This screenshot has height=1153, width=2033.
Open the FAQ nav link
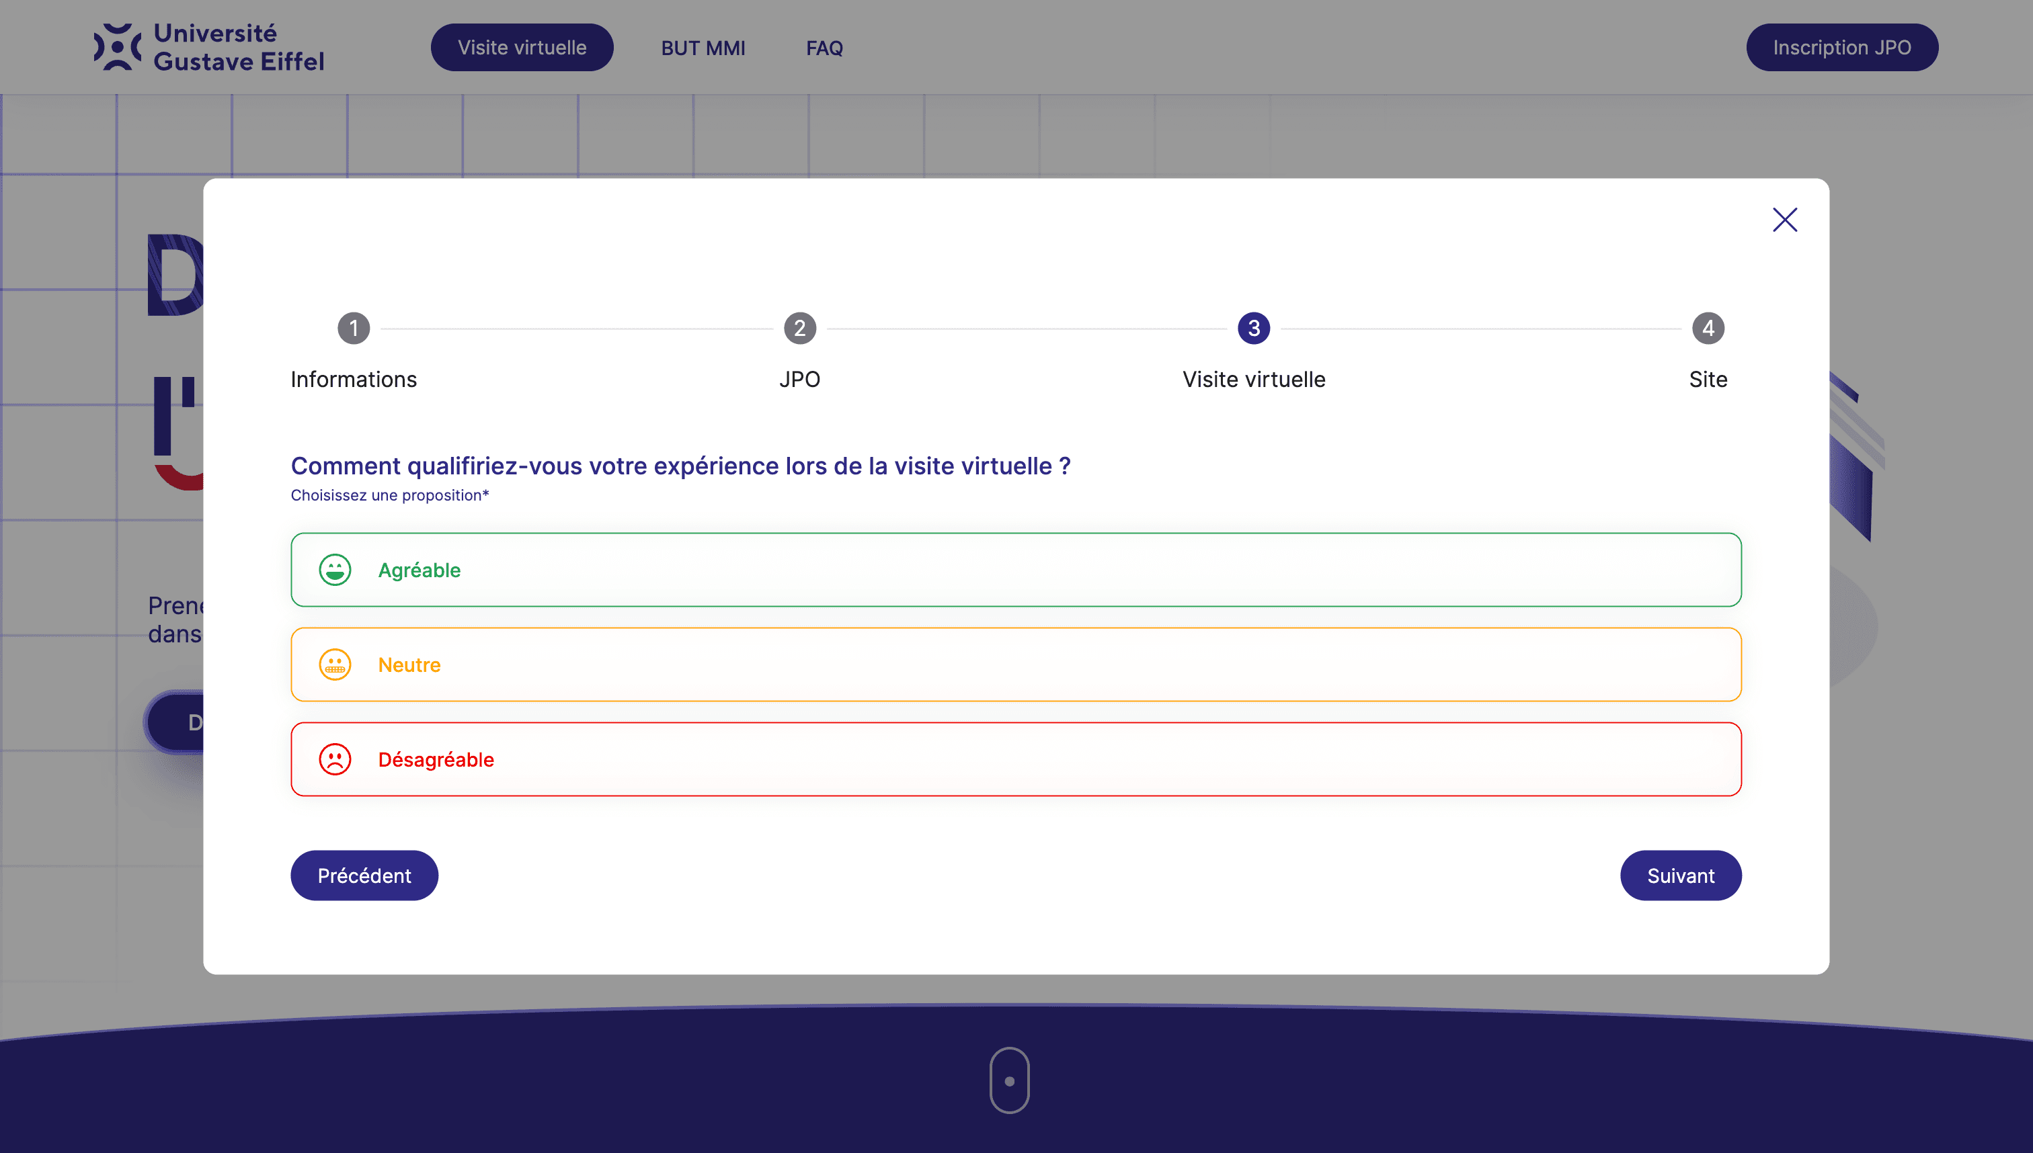824,48
